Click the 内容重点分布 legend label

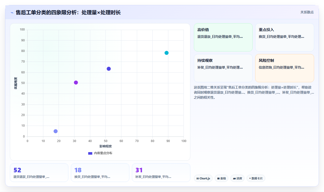click(x=103, y=153)
